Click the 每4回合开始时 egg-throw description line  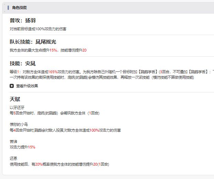point(65,130)
